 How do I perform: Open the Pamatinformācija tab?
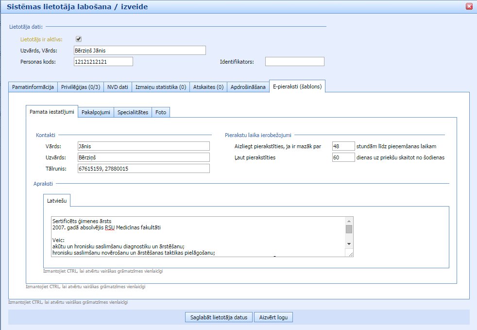[33, 87]
